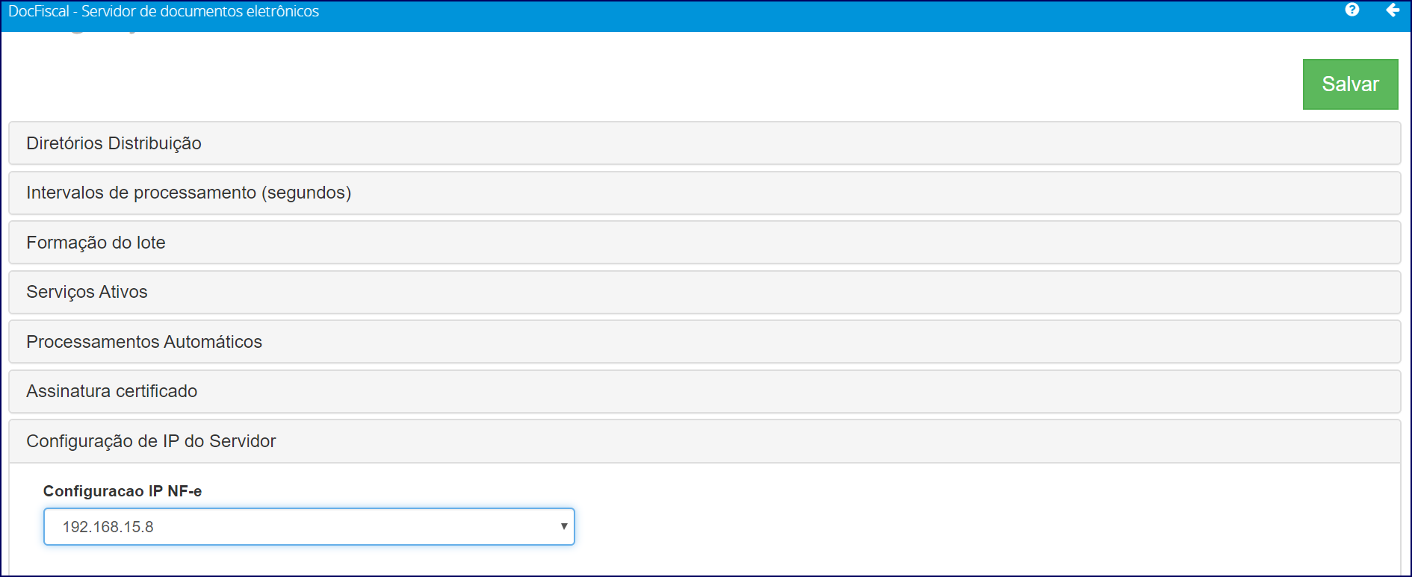
Task: Collapse Configuração de IP do Servidor section
Action: pyautogui.click(x=705, y=441)
